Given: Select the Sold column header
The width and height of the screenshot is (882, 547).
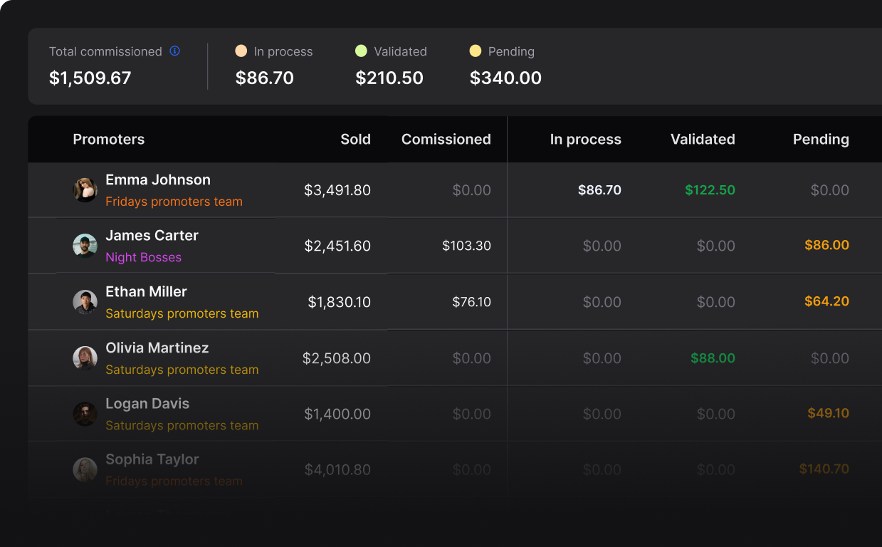Looking at the screenshot, I should click(x=355, y=139).
